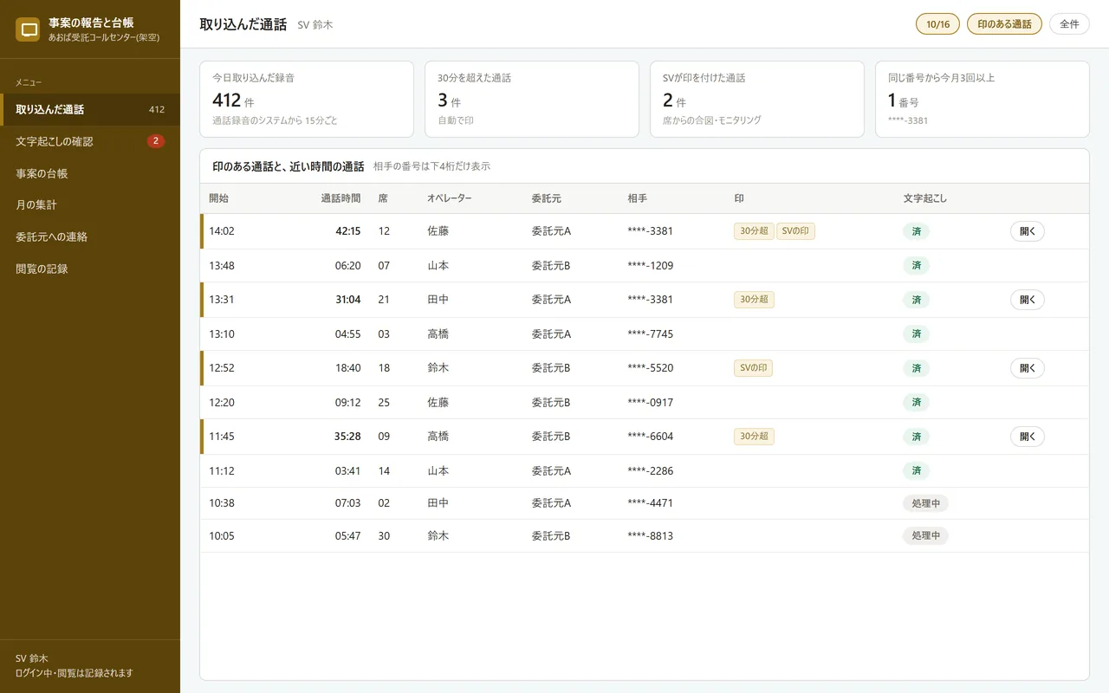Open the 14:02 call with 開く

tap(1028, 231)
